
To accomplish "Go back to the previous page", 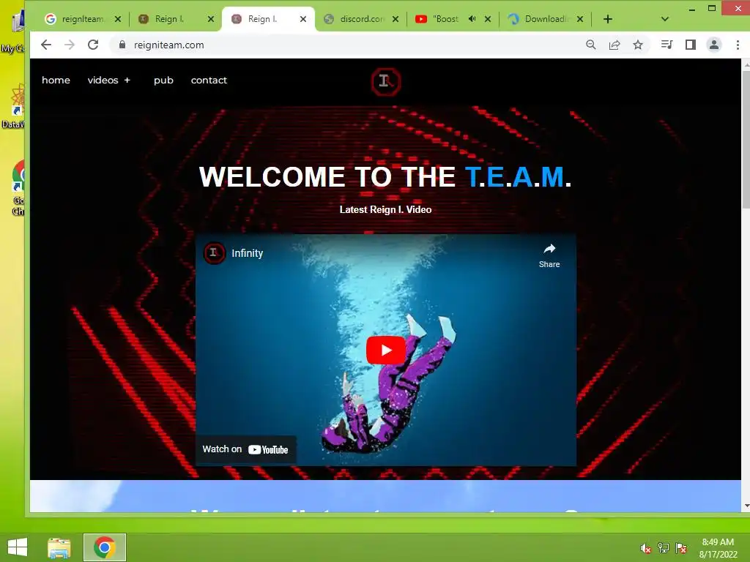I will [46, 45].
